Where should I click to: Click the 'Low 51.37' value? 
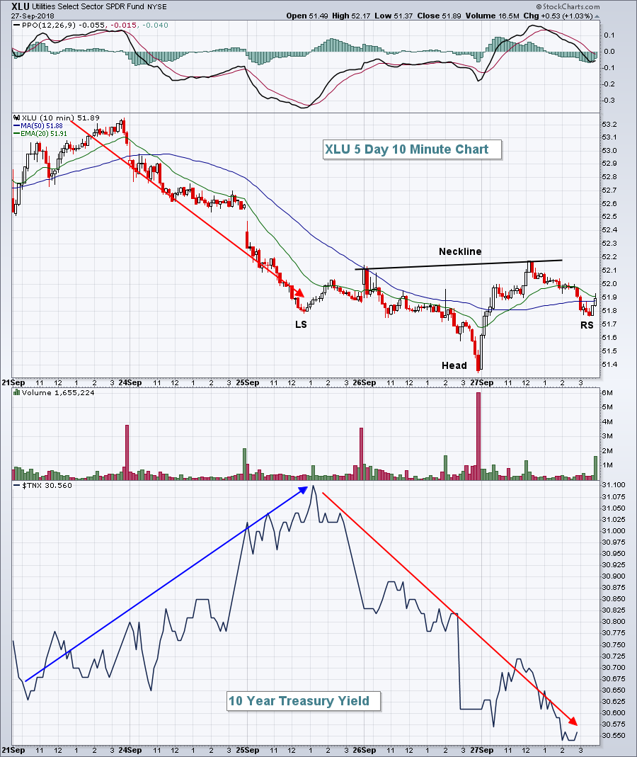click(394, 16)
